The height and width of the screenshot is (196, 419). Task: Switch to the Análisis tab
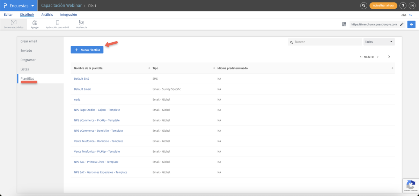tap(47, 15)
